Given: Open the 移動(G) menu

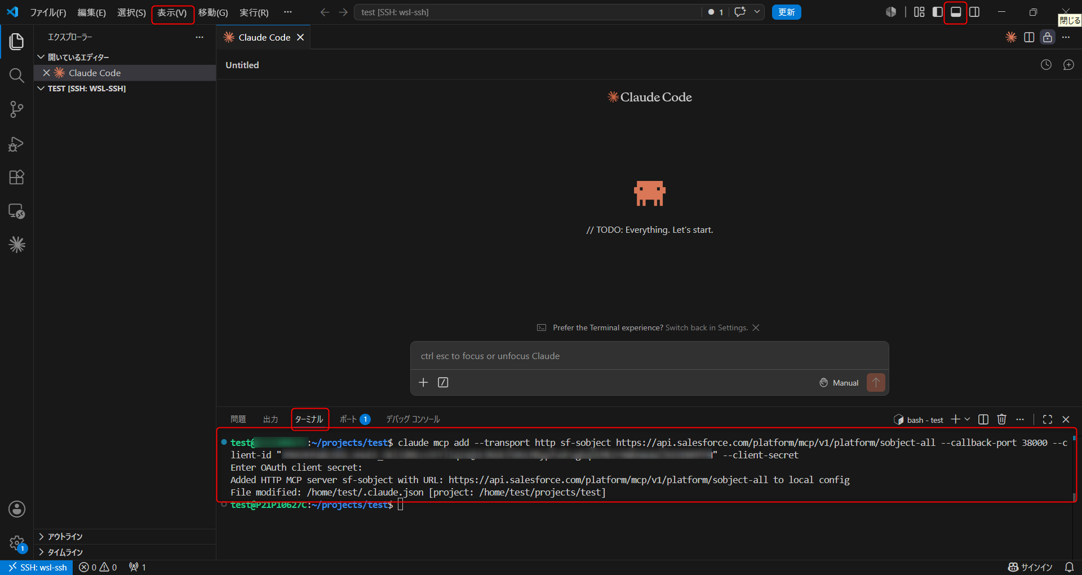Looking at the screenshot, I should click(213, 12).
